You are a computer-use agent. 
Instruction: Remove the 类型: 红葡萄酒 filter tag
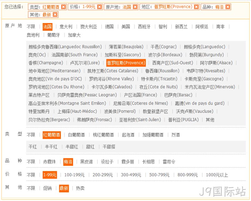click(63, 7)
